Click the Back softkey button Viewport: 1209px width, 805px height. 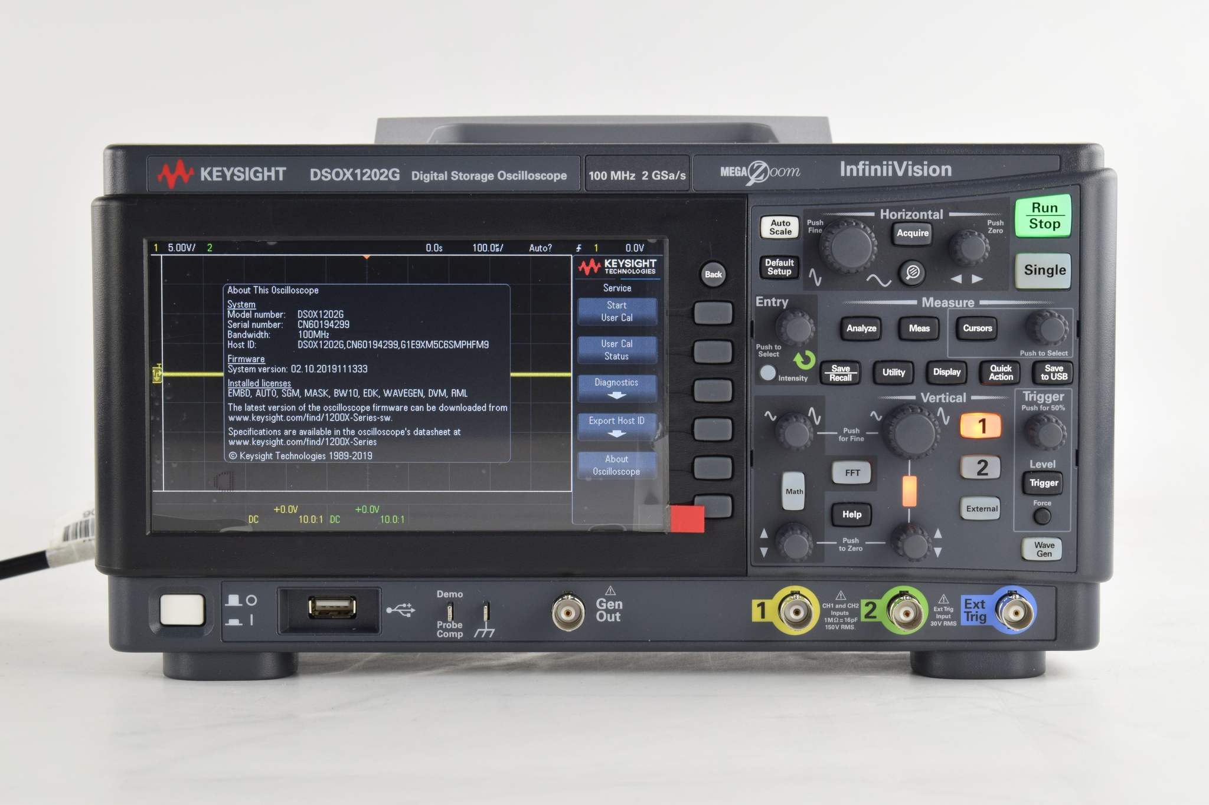[x=713, y=274]
